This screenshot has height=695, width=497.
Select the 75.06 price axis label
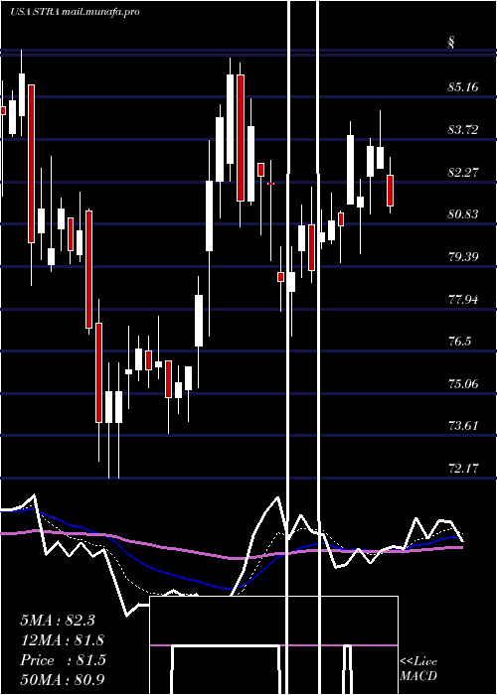pyautogui.click(x=463, y=383)
